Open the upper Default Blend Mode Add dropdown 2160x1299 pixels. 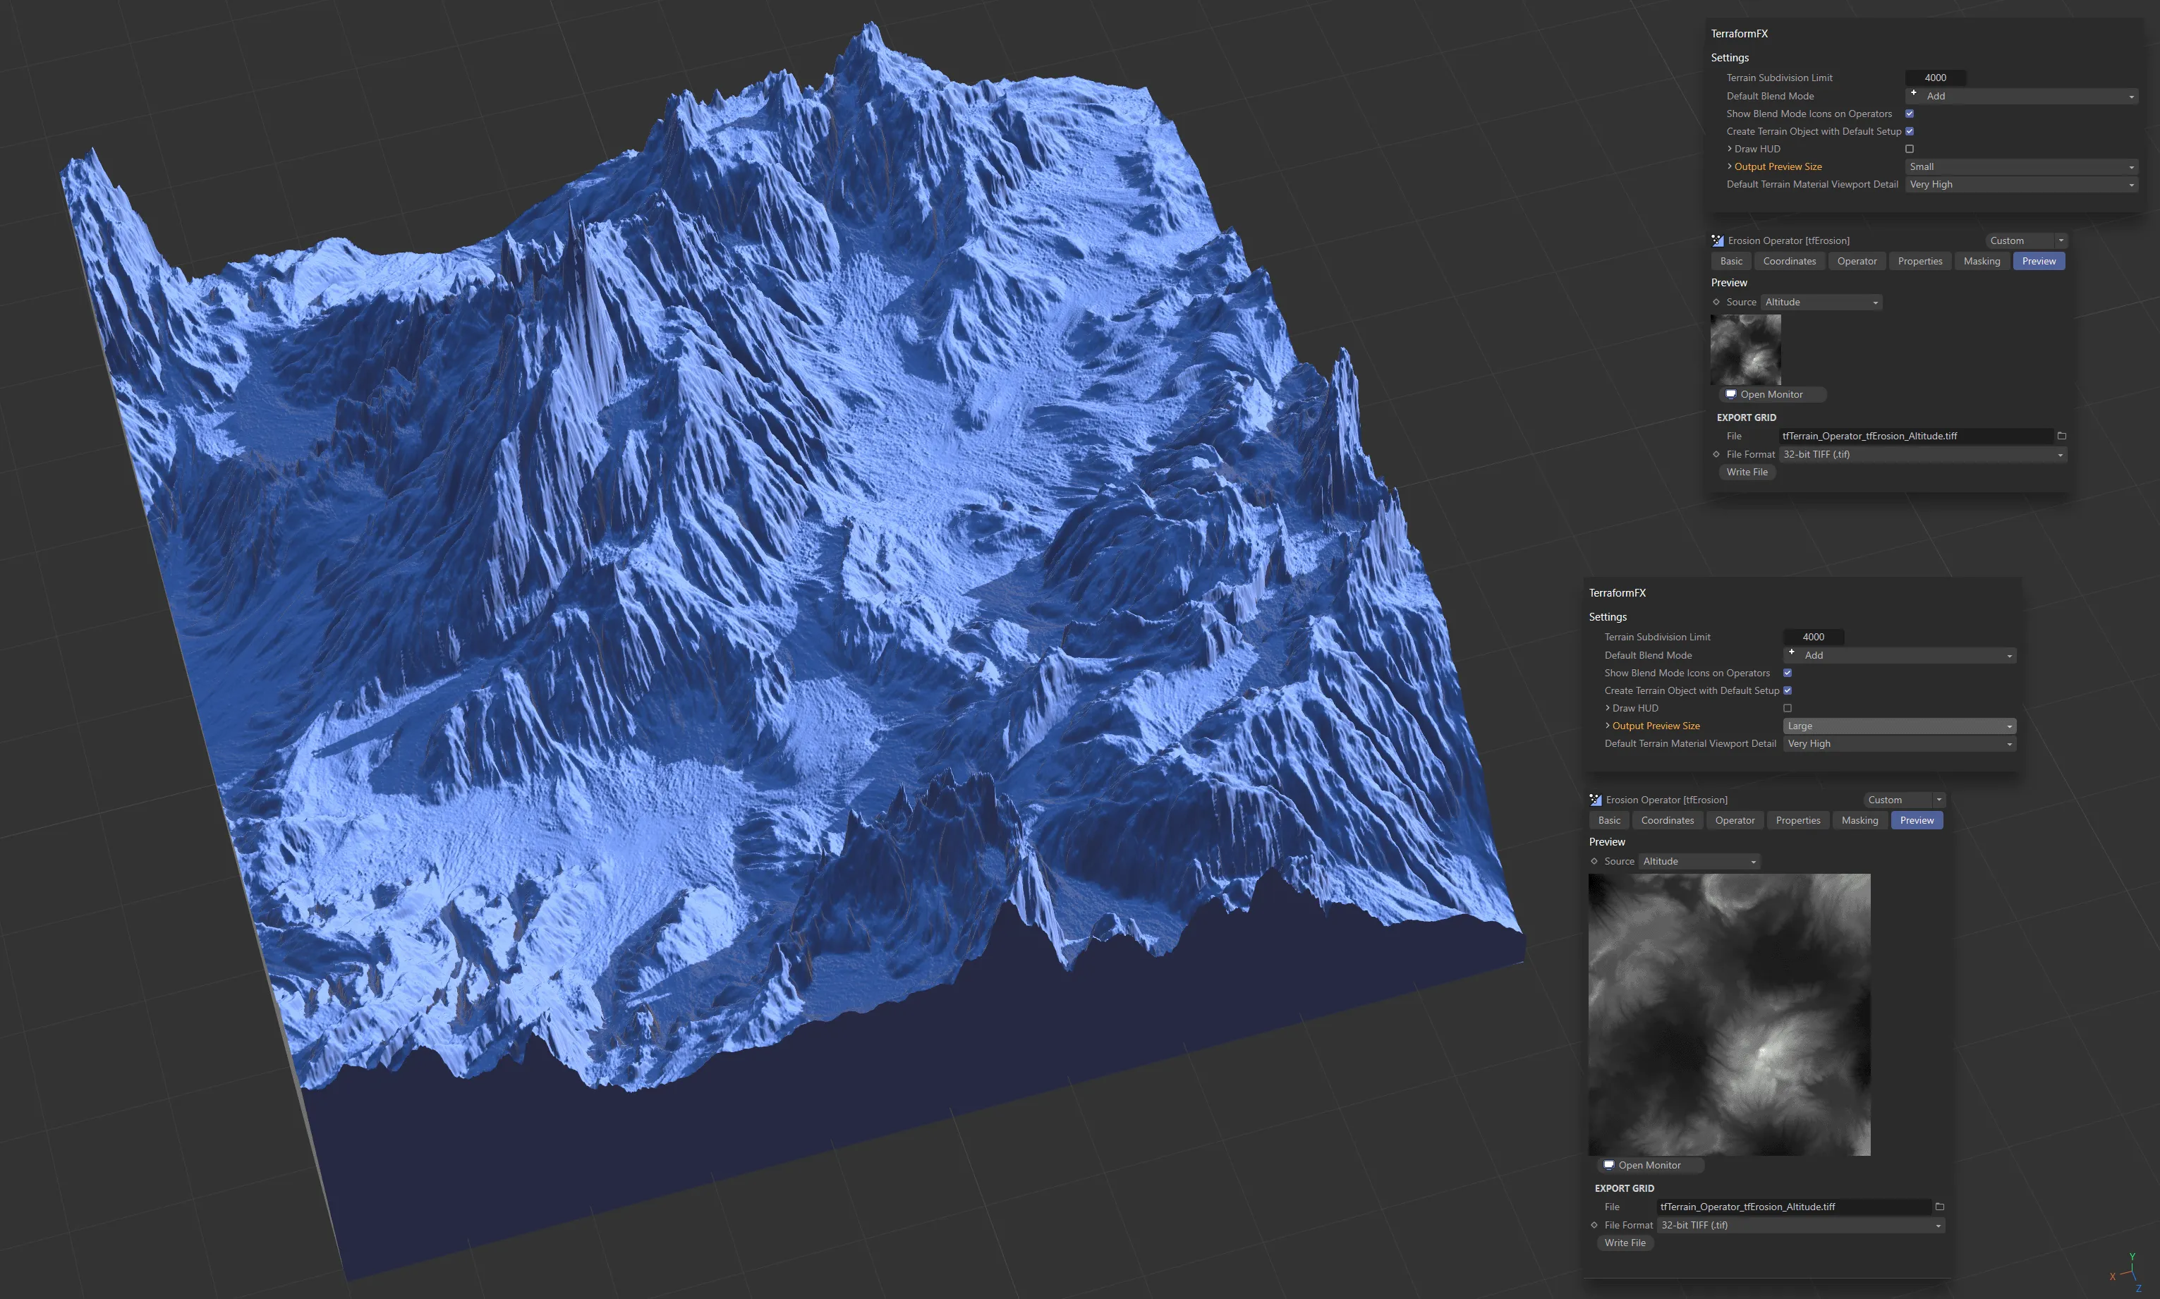pyautogui.click(x=2021, y=97)
